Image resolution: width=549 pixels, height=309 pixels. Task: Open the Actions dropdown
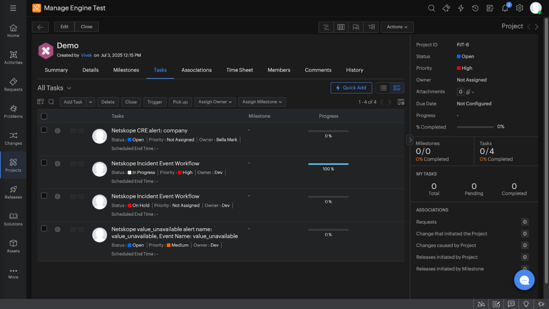(x=397, y=27)
